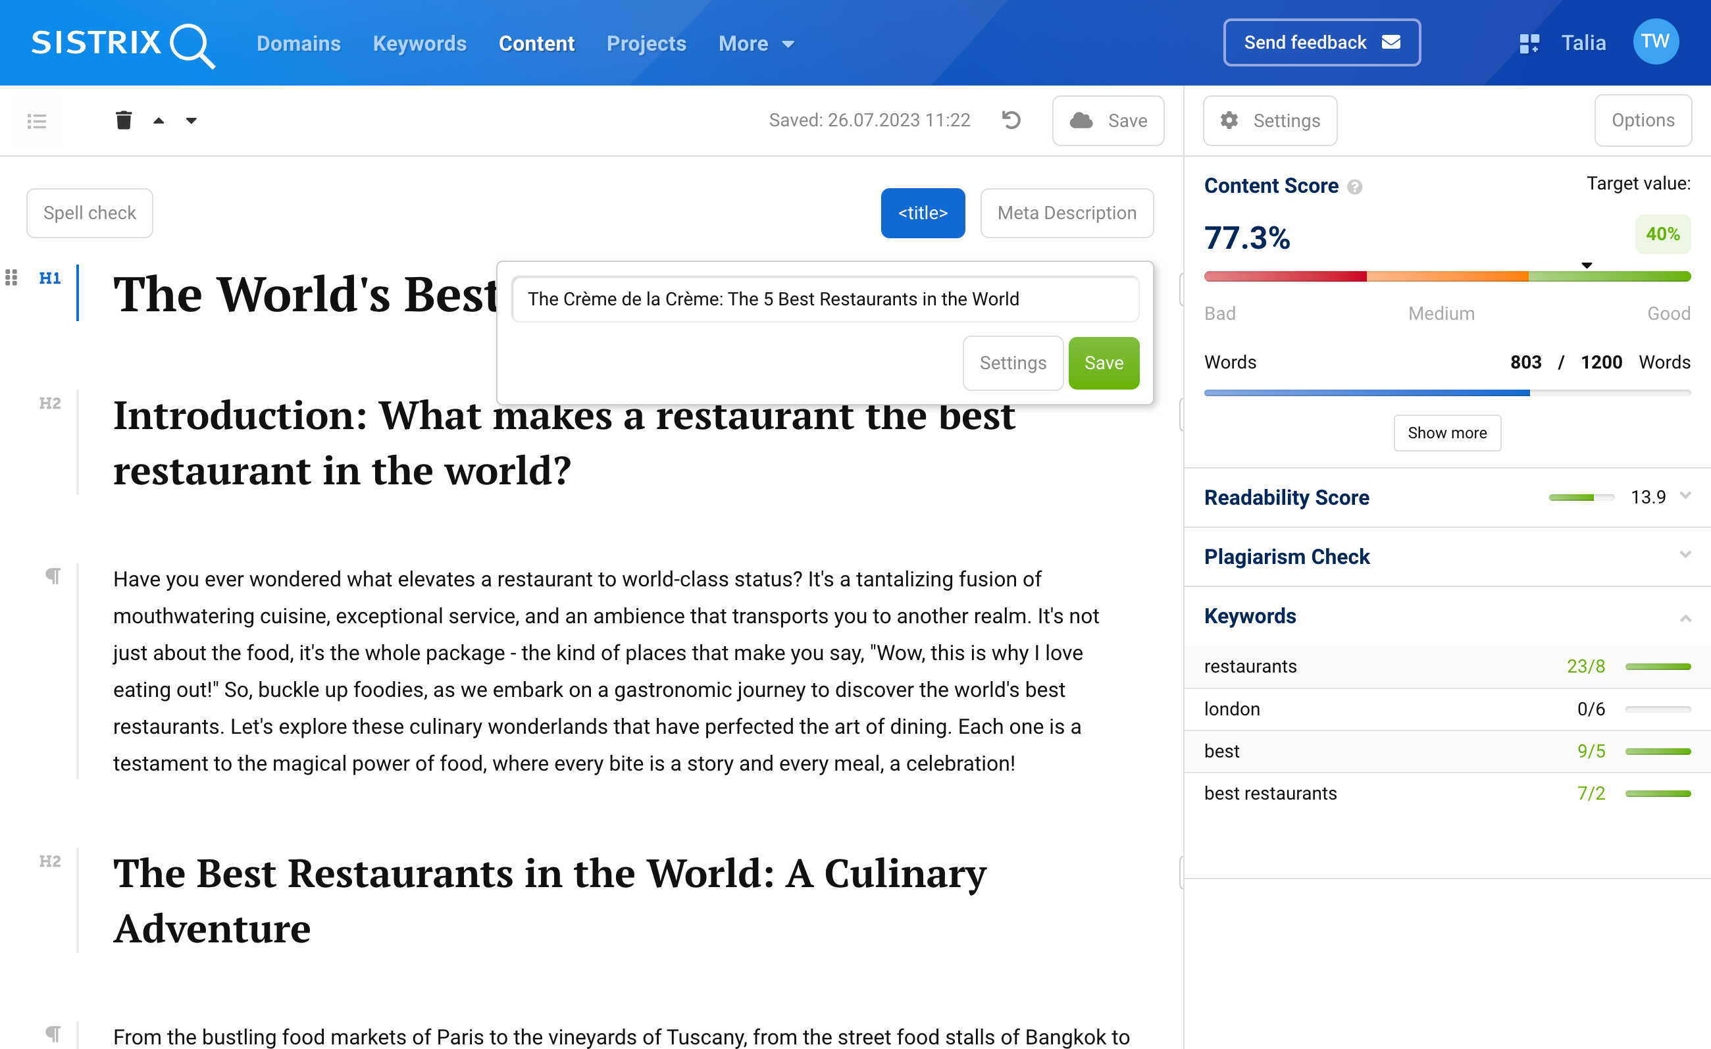Click Show more words stats link
The width and height of the screenshot is (1711, 1049).
tap(1447, 433)
